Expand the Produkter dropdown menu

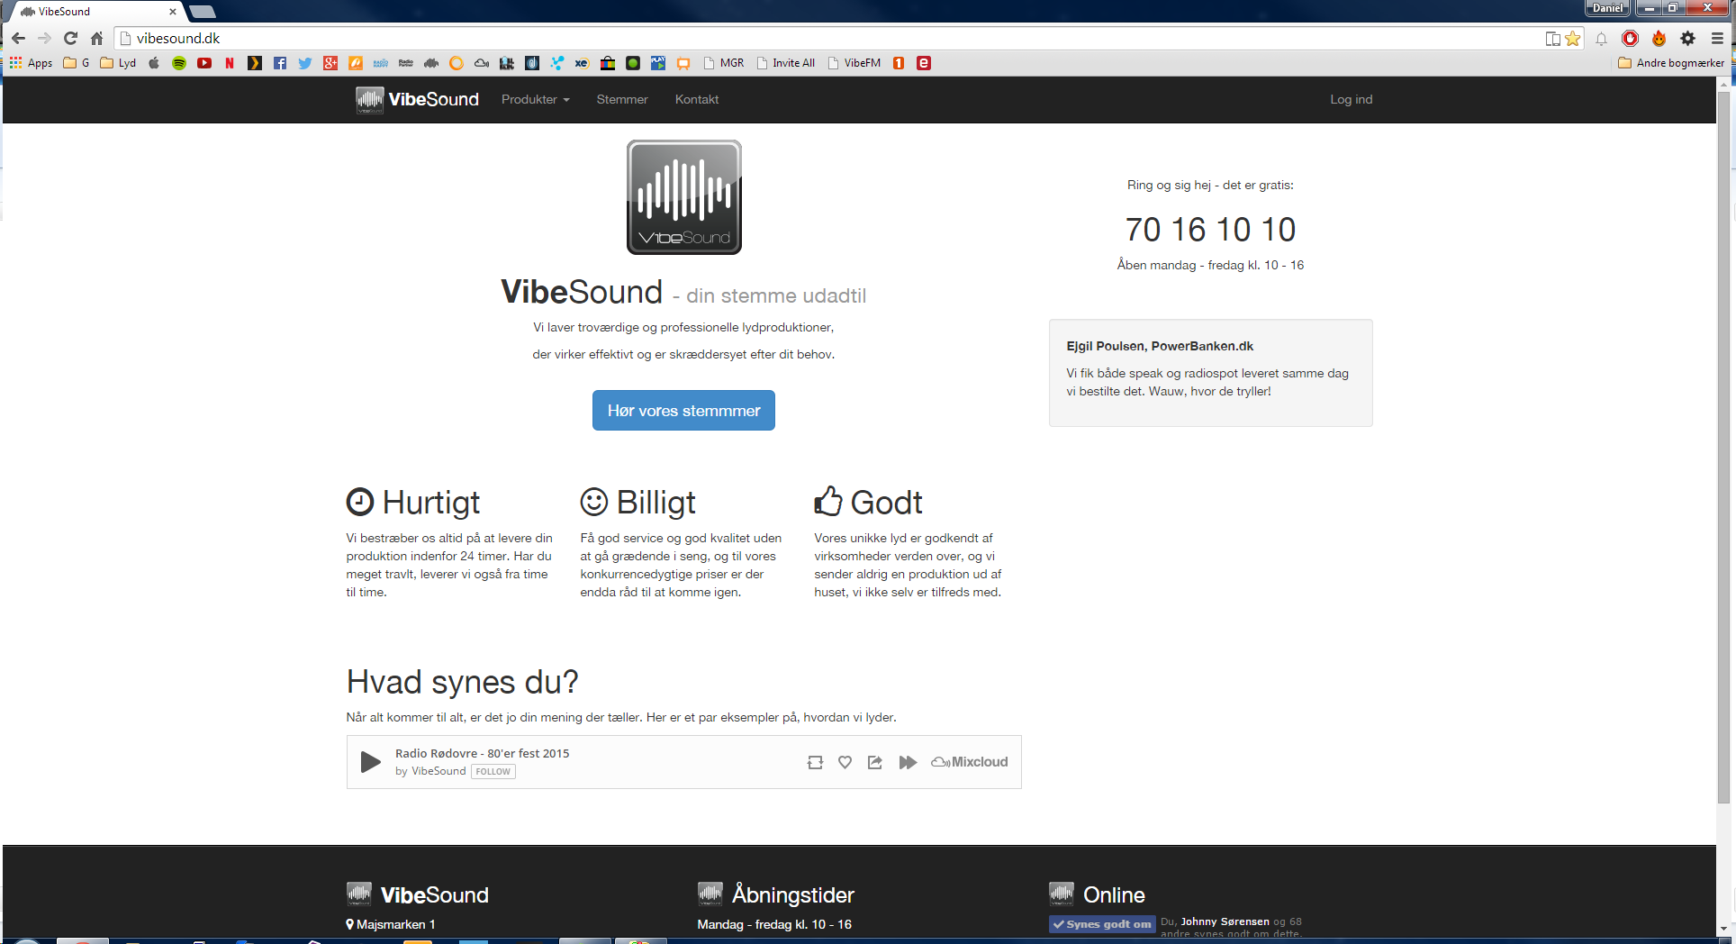click(x=536, y=99)
